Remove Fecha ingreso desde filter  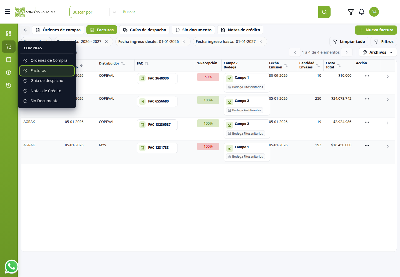[184, 42]
